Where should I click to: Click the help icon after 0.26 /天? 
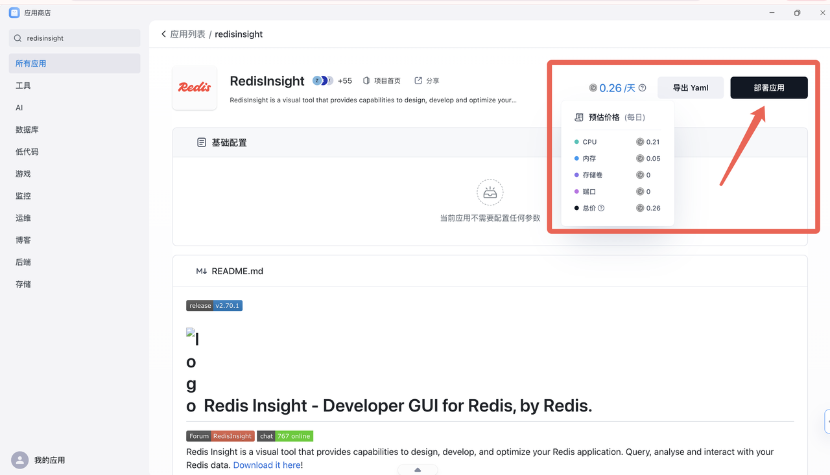[x=642, y=88]
